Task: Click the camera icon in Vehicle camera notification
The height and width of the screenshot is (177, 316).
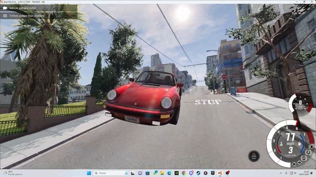Action: pyautogui.click(x=5, y=8)
